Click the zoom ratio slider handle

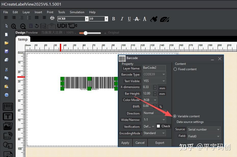point(86,33)
